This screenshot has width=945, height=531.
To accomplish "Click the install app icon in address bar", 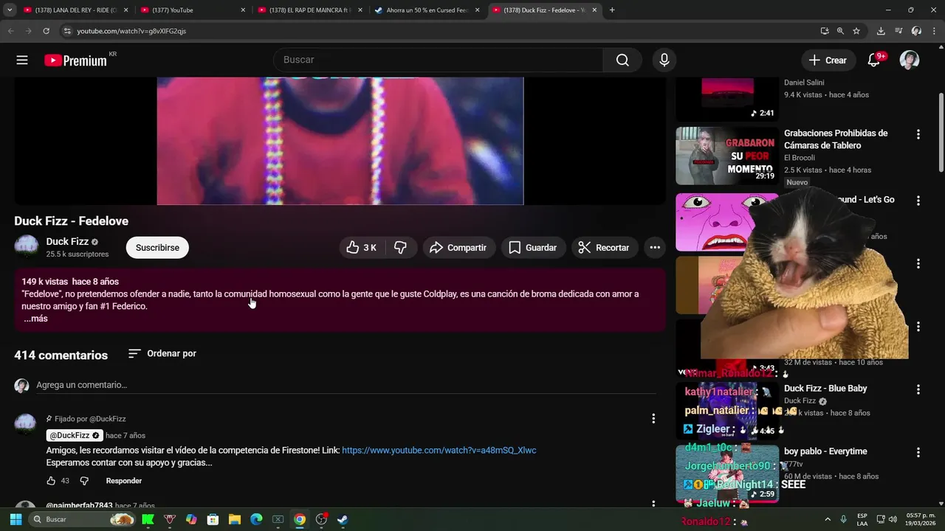I will 825,31.
